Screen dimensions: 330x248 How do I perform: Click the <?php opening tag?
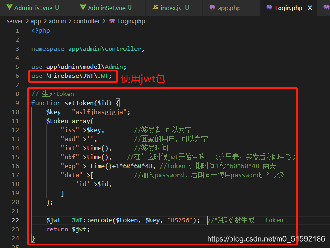tap(40, 31)
